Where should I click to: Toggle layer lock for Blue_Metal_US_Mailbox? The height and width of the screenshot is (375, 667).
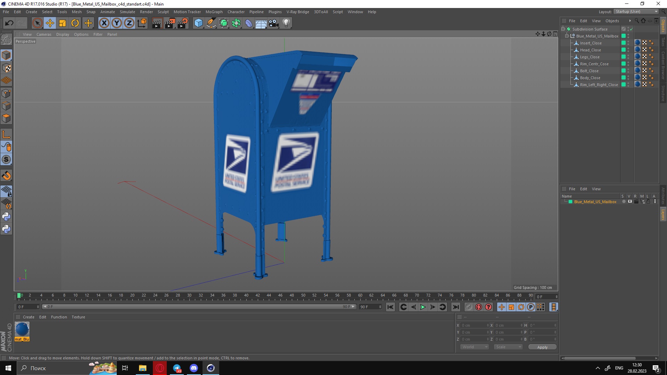point(648,202)
